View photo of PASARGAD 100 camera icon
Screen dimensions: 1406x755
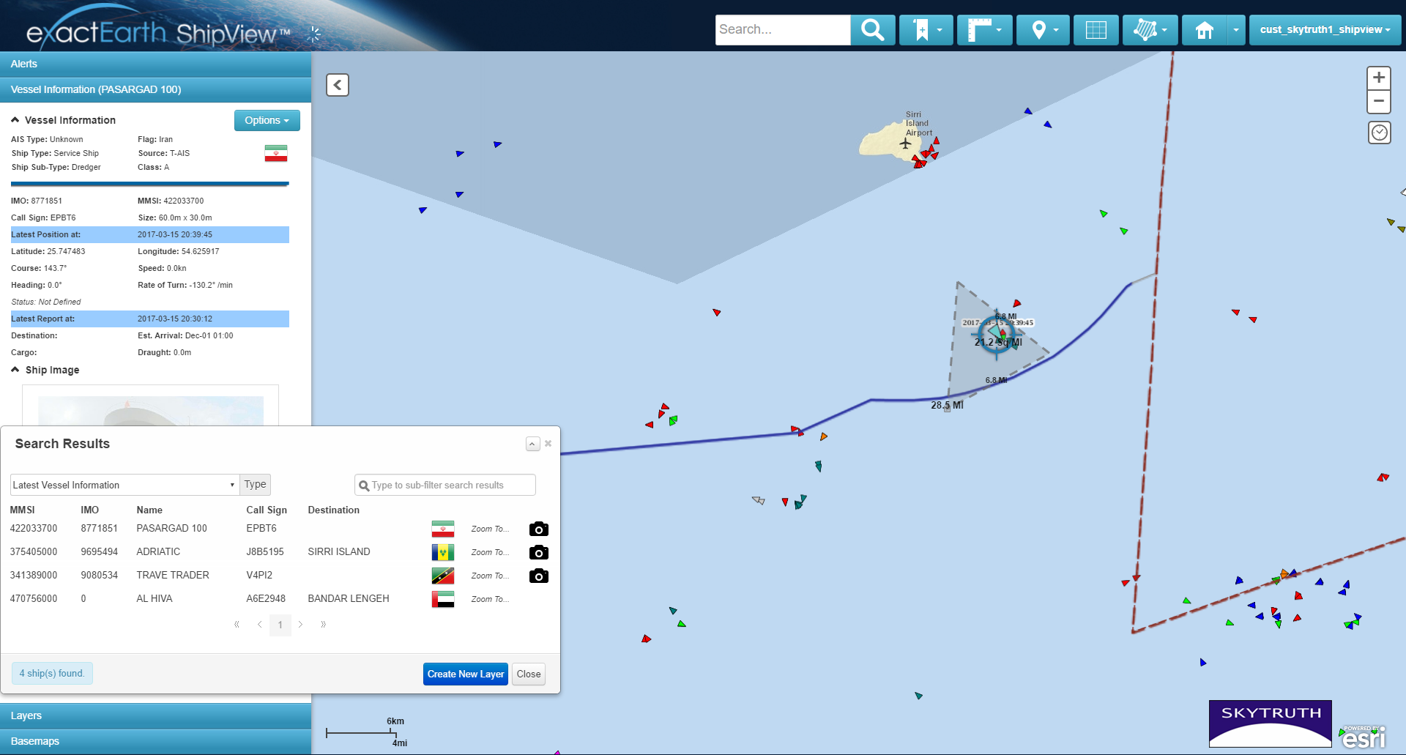[x=539, y=529]
